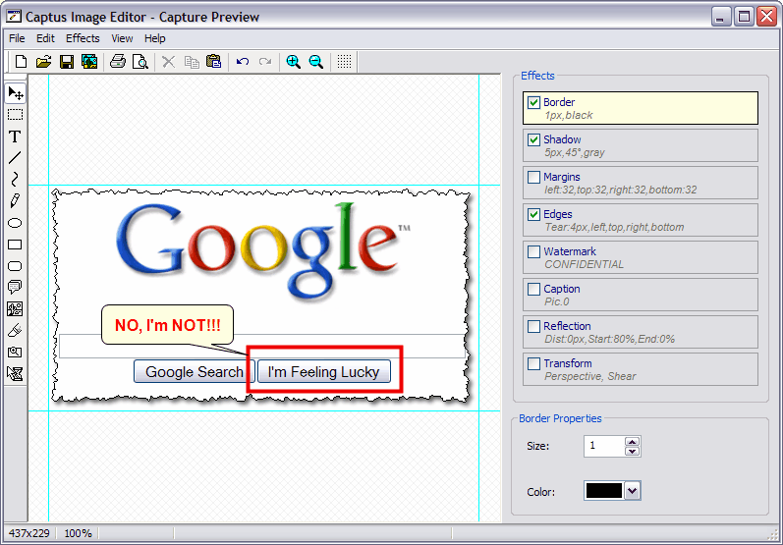783x545 pixels.
Task: Select the freehand Curve tool
Action: pos(15,179)
